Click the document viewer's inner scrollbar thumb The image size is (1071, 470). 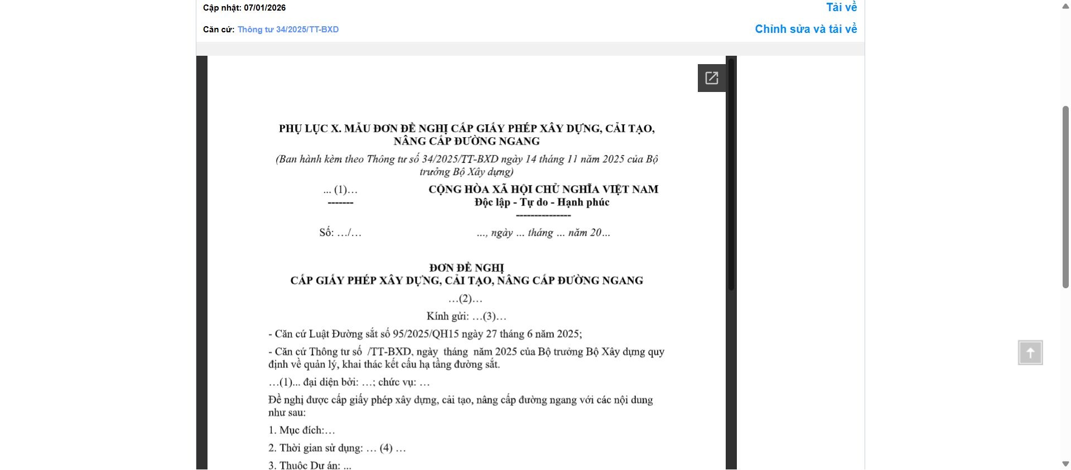click(731, 174)
